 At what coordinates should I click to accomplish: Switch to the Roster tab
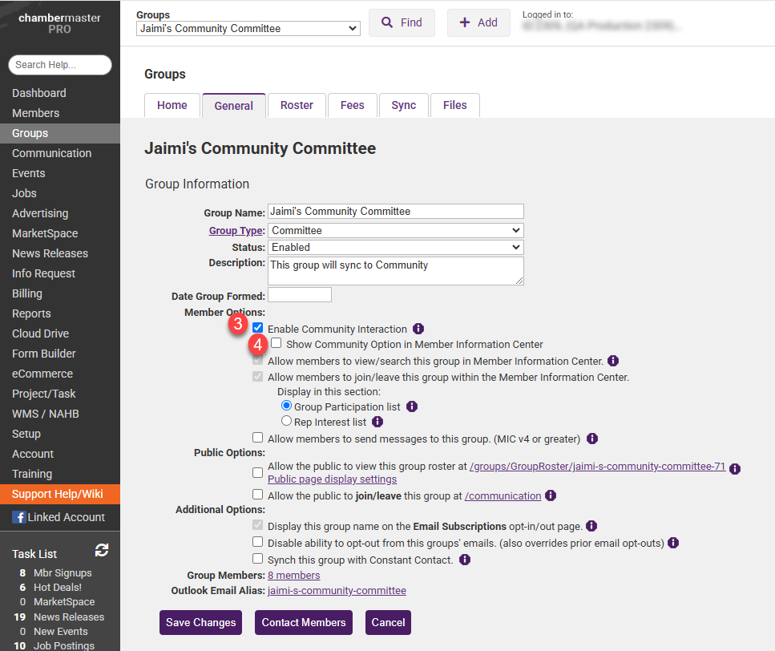(x=297, y=105)
